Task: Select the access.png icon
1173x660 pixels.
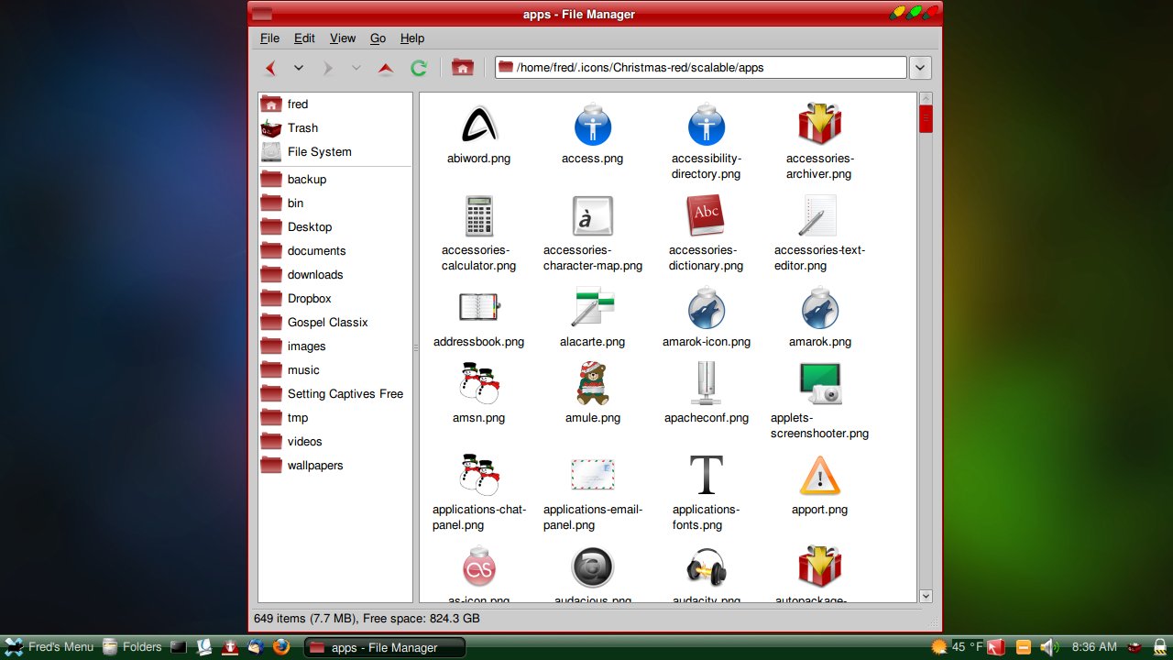Action: coord(593,125)
